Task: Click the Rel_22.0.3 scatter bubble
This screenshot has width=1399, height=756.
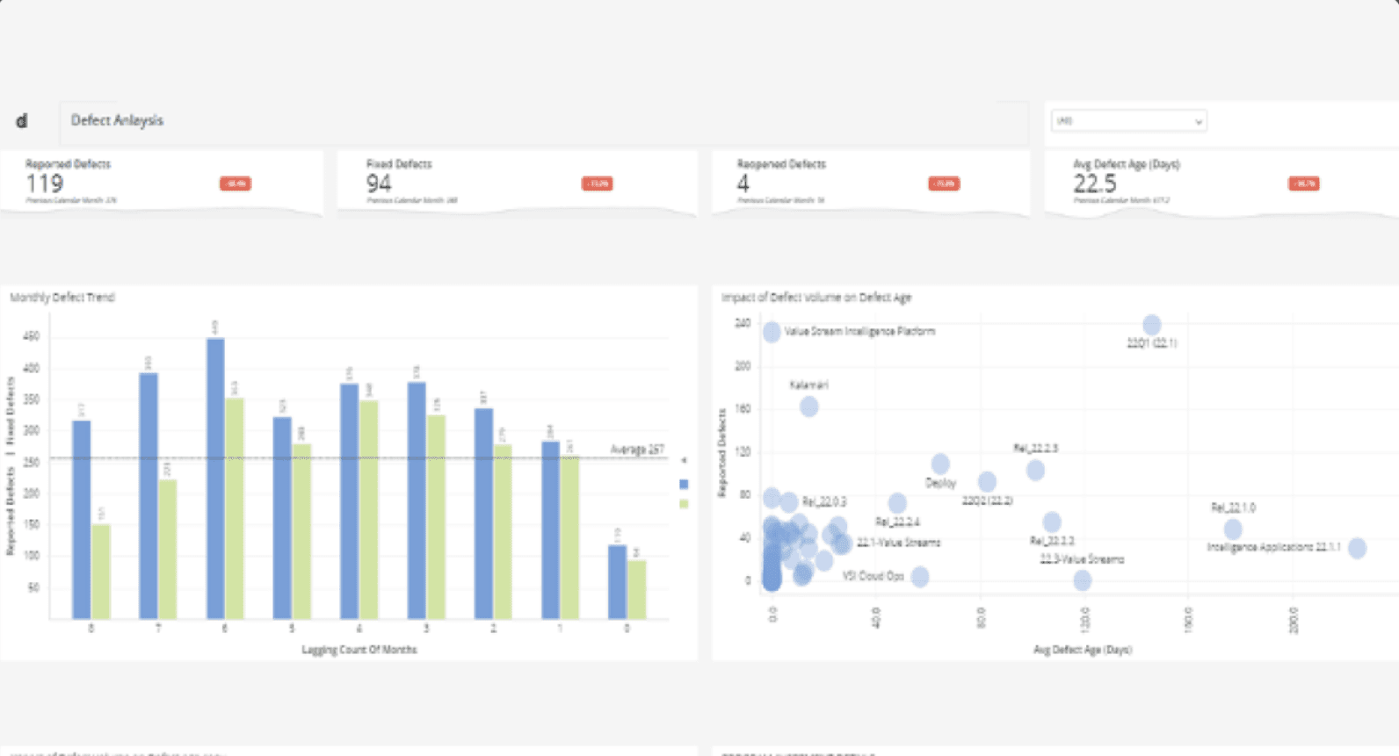Action: point(789,502)
